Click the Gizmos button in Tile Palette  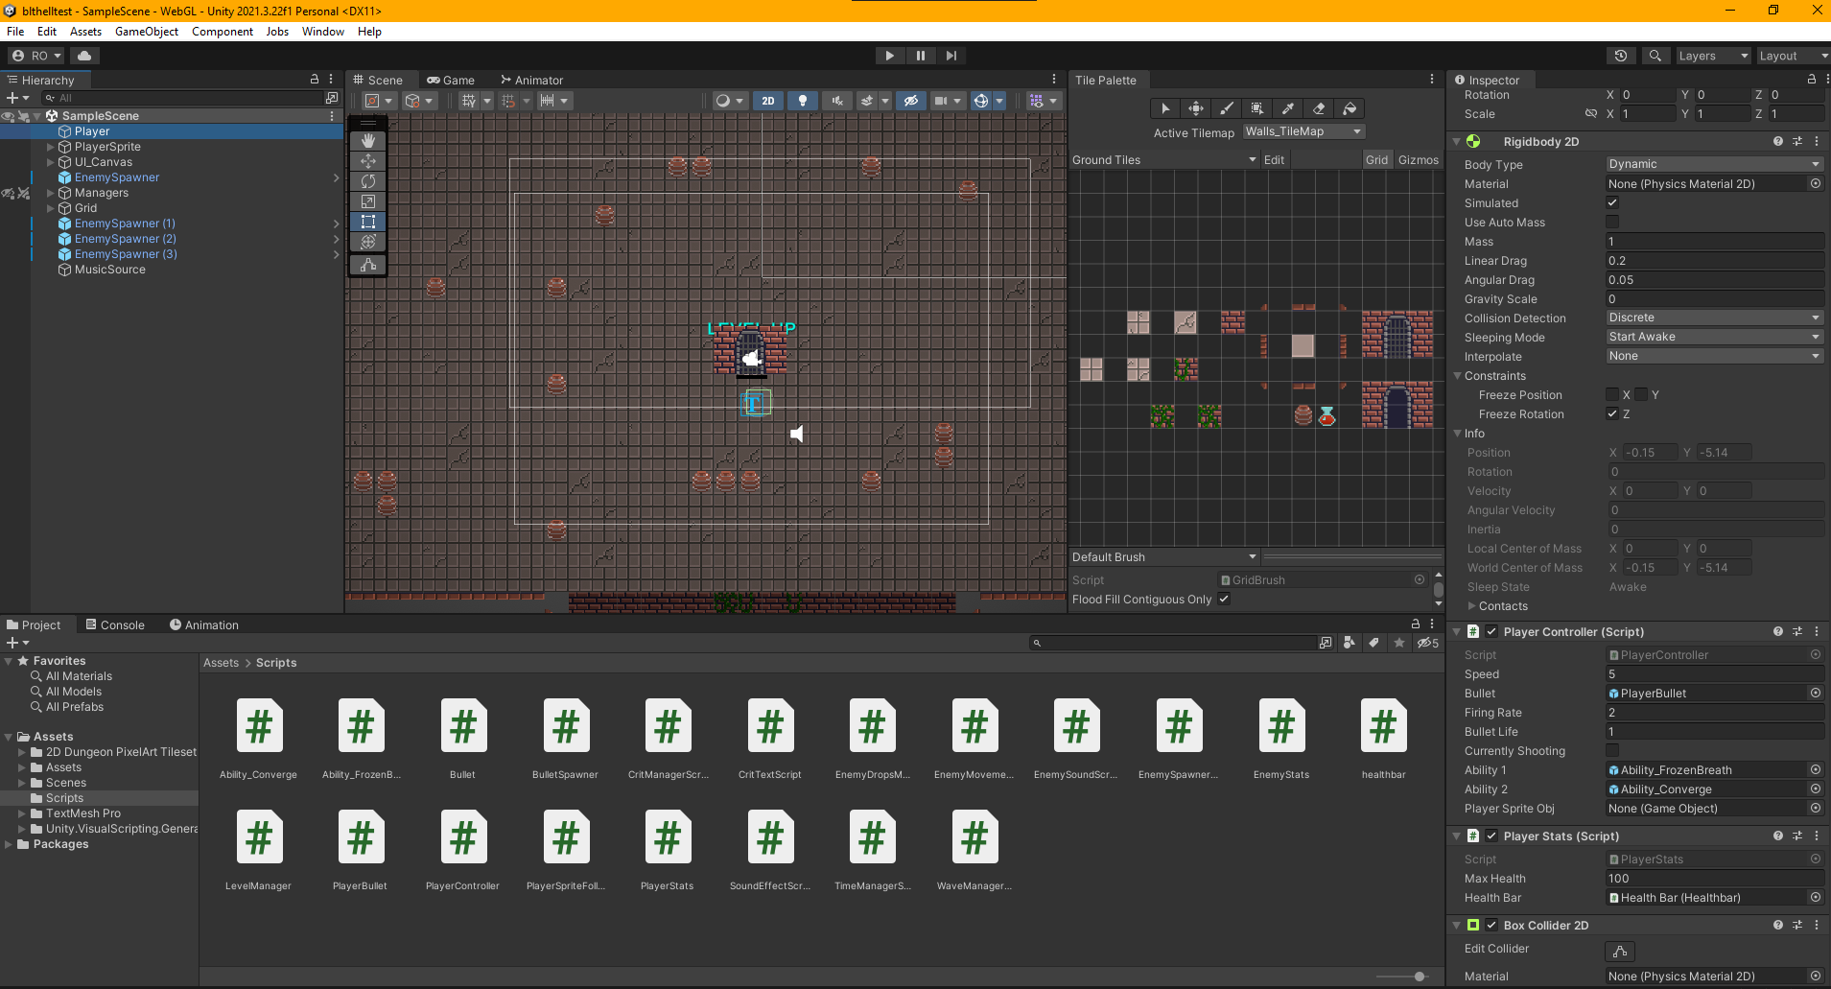[x=1418, y=160]
